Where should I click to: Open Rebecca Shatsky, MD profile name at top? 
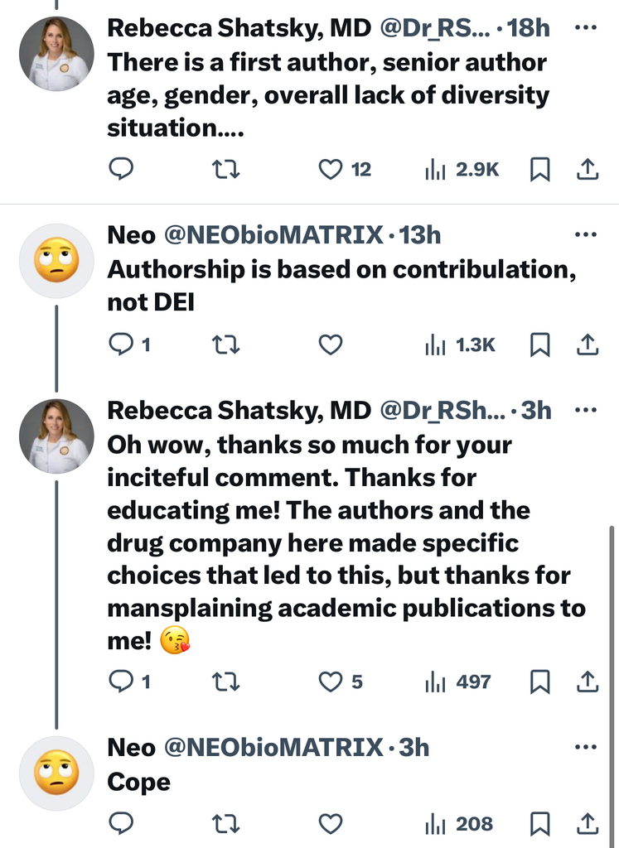[x=239, y=28]
